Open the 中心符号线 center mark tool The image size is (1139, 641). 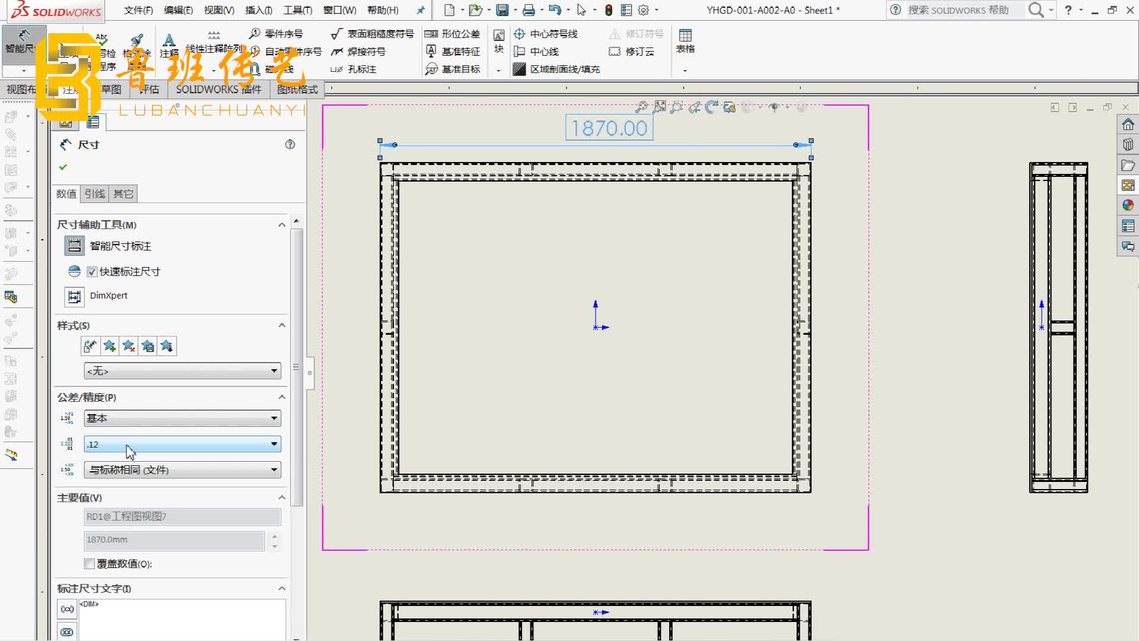(x=519, y=34)
